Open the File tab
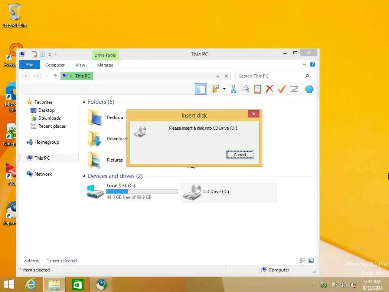 30,65
